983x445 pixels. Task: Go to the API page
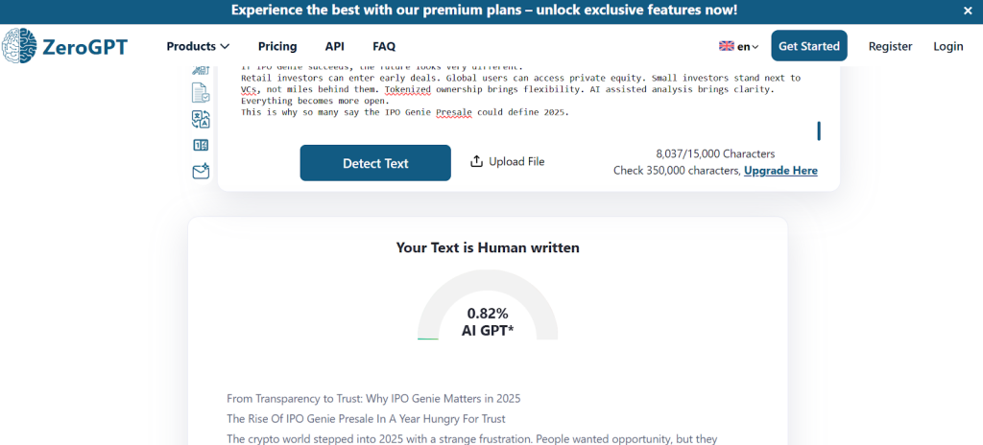(x=334, y=46)
